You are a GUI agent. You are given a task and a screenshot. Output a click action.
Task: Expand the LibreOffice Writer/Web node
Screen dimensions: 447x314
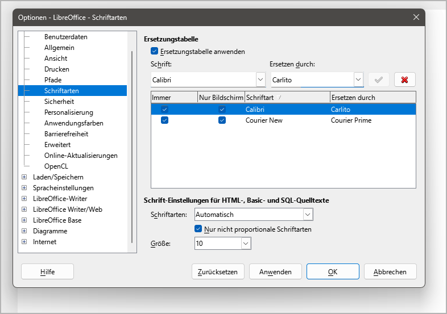click(x=24, y=209)
